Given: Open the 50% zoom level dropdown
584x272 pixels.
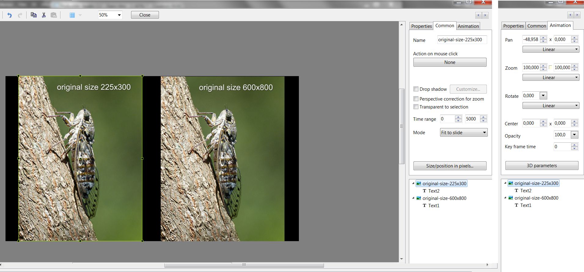Looking at the screenshot, I should (119, 15).
